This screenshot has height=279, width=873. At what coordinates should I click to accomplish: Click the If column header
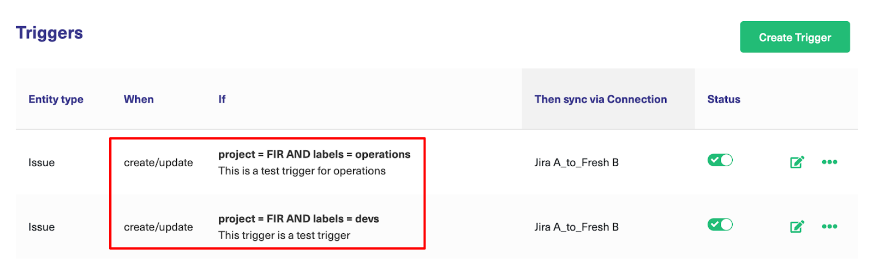222,99
